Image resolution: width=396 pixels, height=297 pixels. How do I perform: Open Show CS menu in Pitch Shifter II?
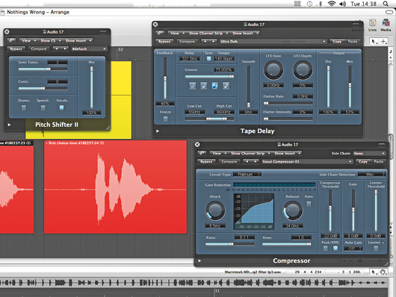point(51,40)
